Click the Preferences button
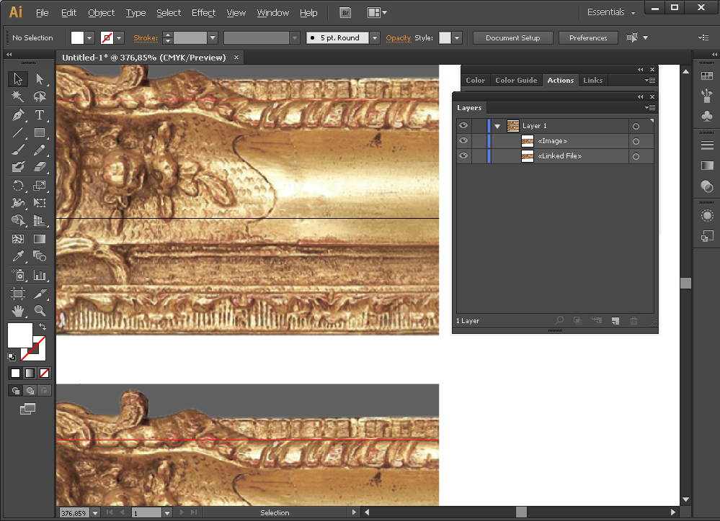 click(587, 37)
